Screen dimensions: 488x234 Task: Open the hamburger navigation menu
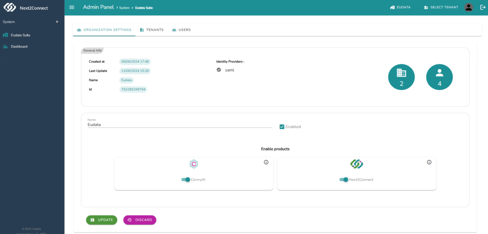tap(72, 7)
